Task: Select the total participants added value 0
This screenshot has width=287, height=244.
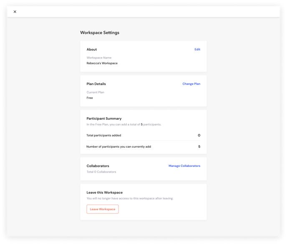Action: 199,135
